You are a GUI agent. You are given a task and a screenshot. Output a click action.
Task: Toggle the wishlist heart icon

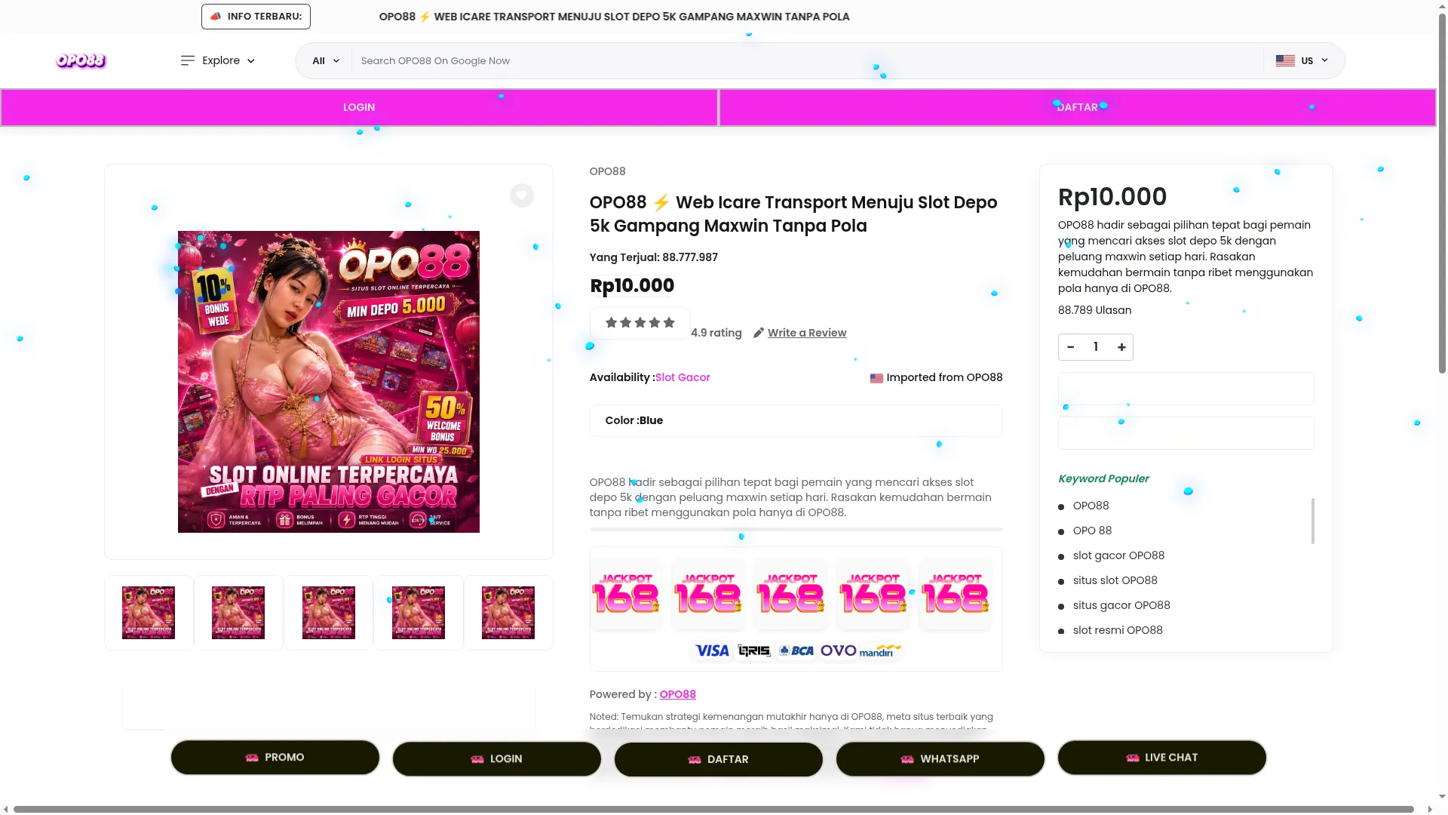pyautogui.click(x=522, y=195)
